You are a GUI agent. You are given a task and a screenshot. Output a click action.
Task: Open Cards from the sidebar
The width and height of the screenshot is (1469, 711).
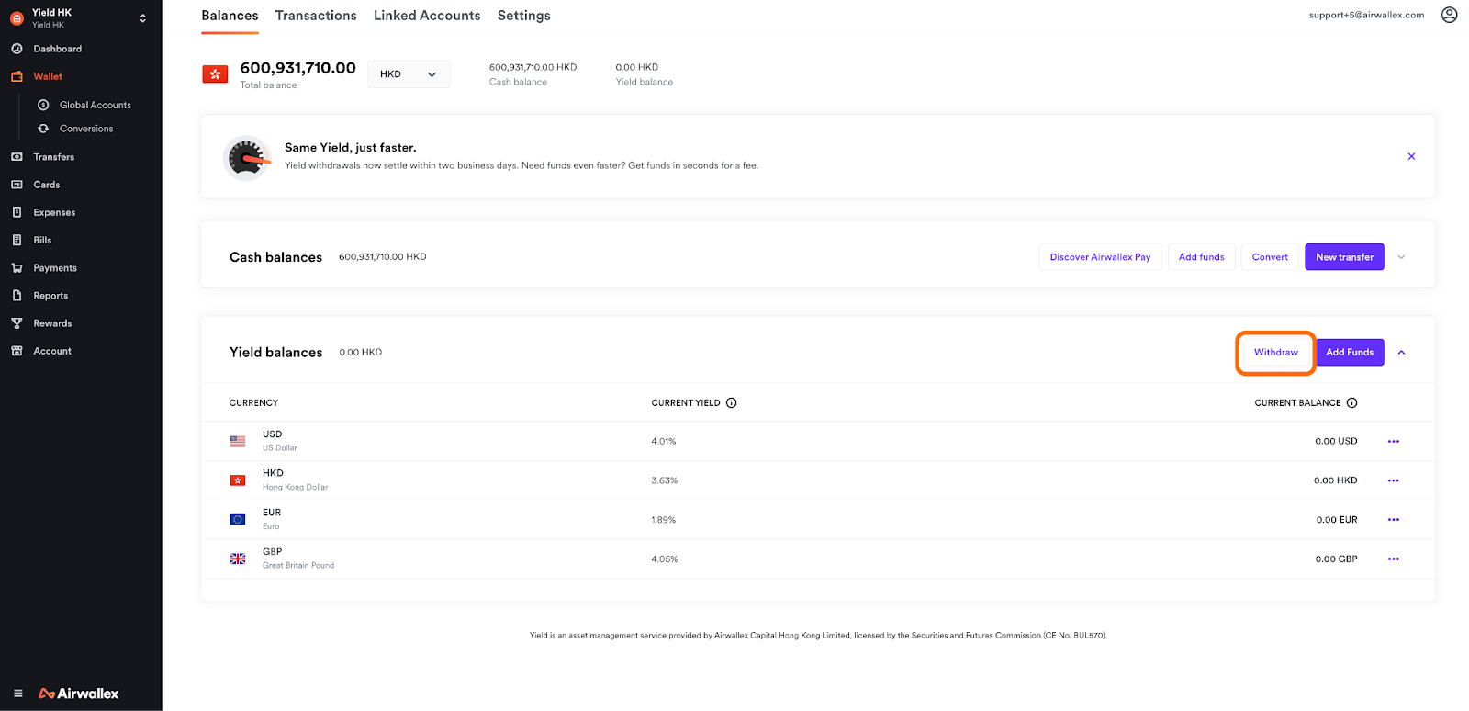(47, 185)
